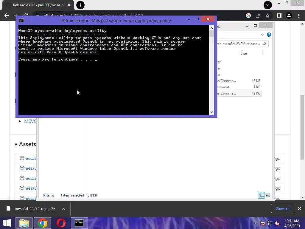305x229 pixels.
Task: Open the Chrome tab search dropdown
Action: point(268,5)
